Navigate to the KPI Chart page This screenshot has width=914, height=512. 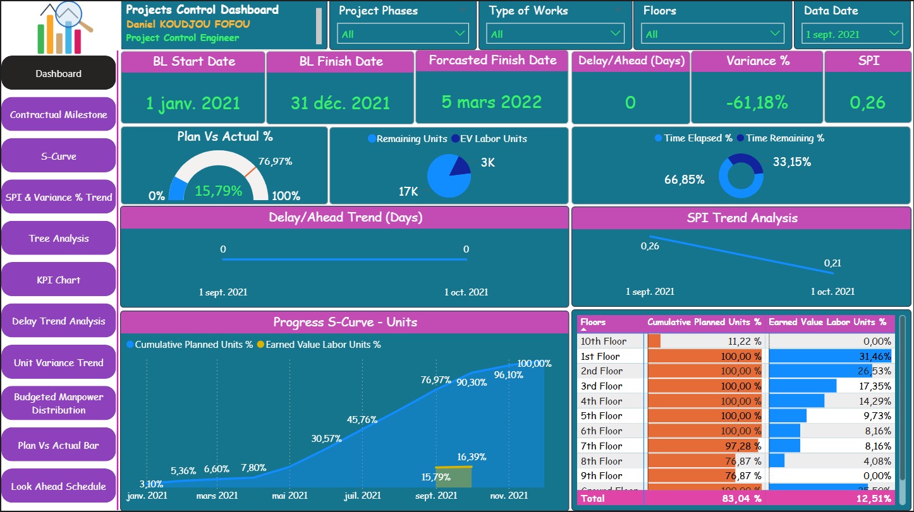pos(59,280)
